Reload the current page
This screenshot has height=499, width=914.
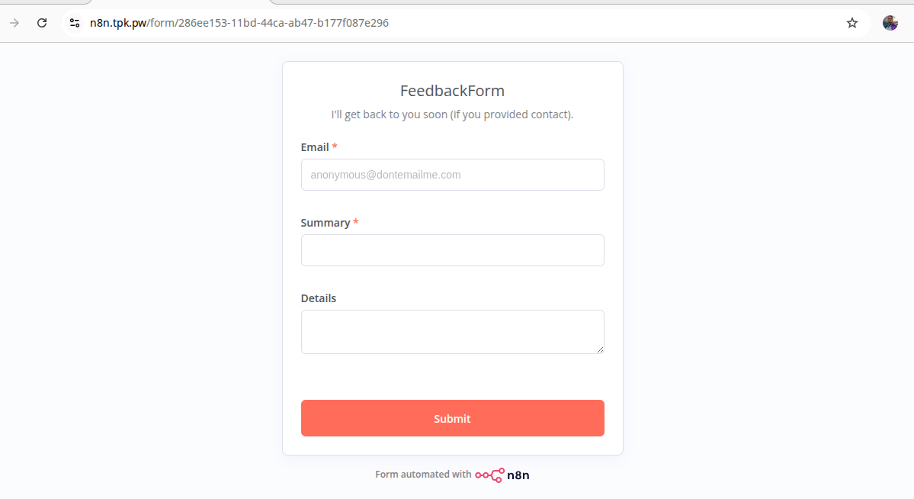(x=42, y=23)
